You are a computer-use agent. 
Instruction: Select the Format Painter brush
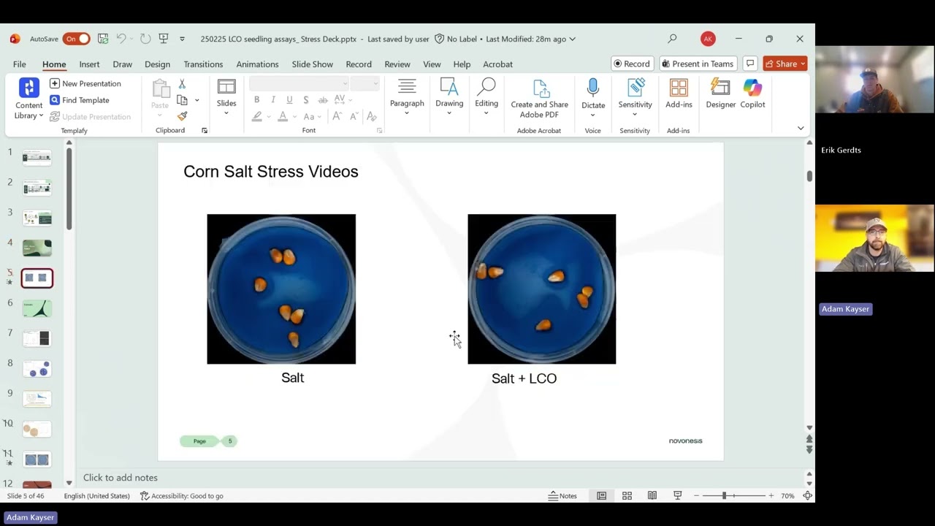[182, 116]
